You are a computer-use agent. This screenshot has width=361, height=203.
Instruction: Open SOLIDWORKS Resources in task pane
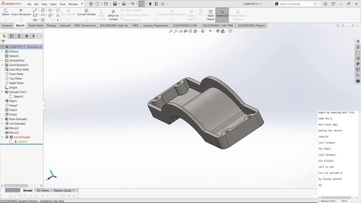tap(358, 41)
